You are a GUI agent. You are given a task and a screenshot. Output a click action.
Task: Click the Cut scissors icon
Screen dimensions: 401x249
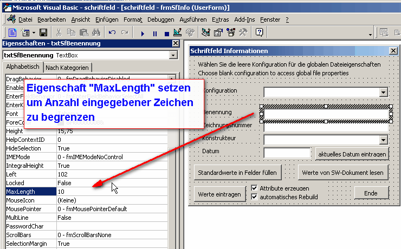click(59, 32)
